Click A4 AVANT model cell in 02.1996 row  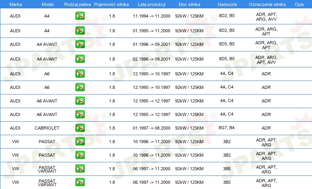tap(47, 59)
